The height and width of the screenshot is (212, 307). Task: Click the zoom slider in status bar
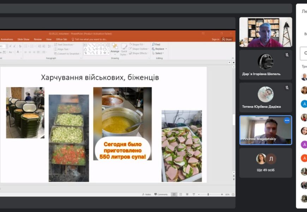(208, 194)
